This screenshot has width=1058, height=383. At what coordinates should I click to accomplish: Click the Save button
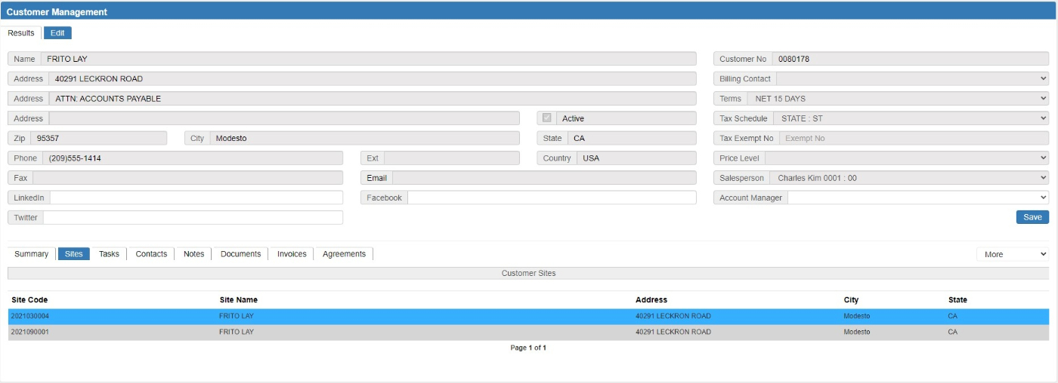[1032, 217]
